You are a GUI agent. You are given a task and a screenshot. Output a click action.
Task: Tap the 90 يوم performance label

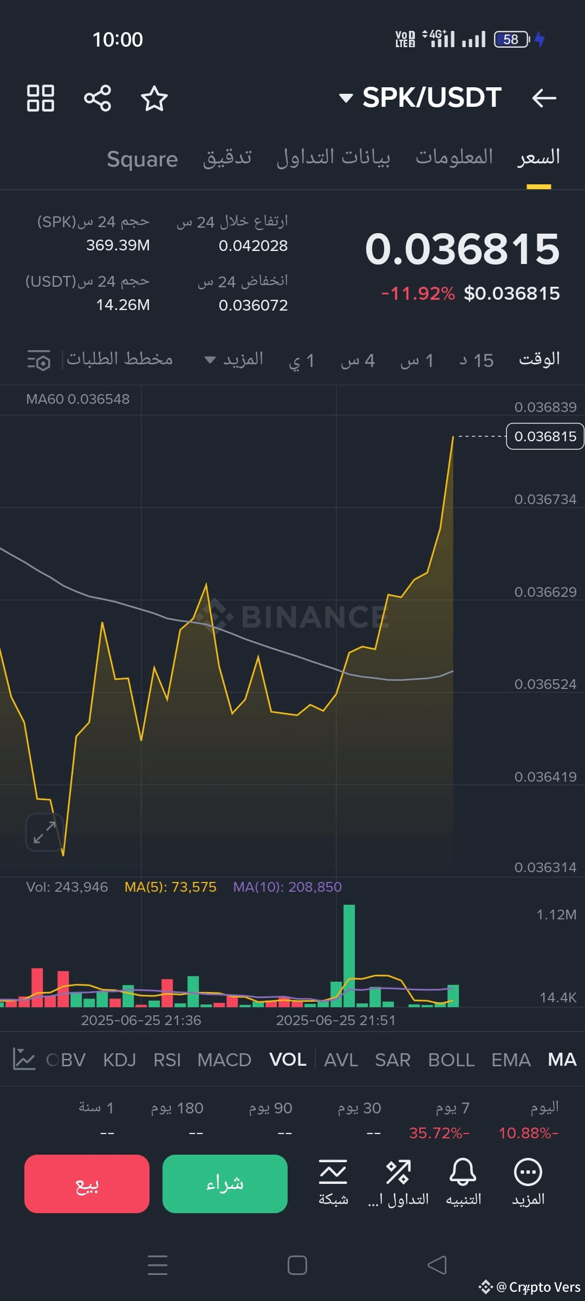pyautogui.click(x=270, y=1107)
